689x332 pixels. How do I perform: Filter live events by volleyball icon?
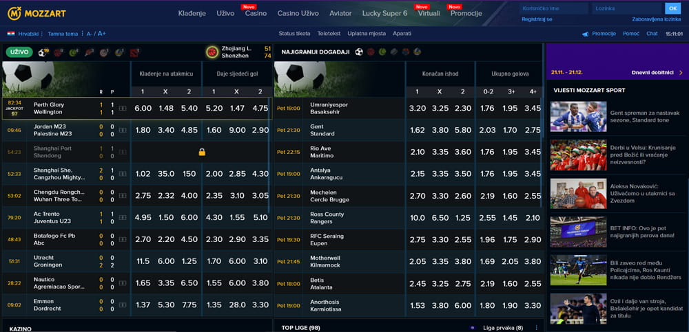pos(119,53)
